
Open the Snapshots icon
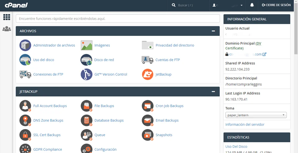pos(147,135)
